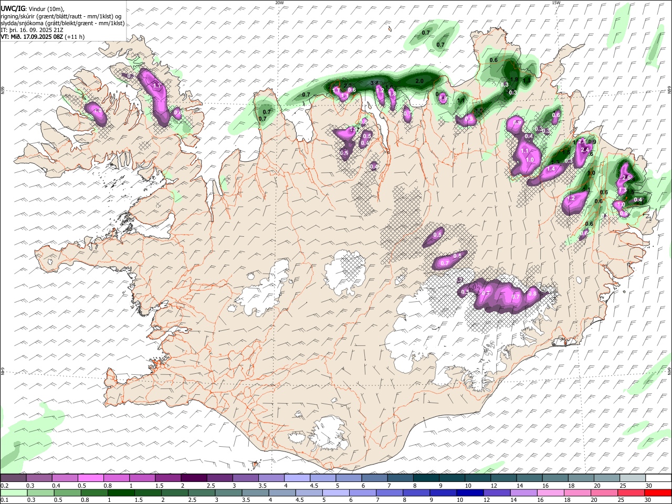This screenshot has height=504, width=672.
Task: Click the rain legend swatch between 20 and 25
Action: coord(604,492)
